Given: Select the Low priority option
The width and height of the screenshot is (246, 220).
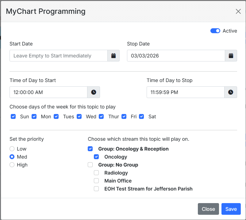Looking at the screenshot, I should (x=12, y=149).
